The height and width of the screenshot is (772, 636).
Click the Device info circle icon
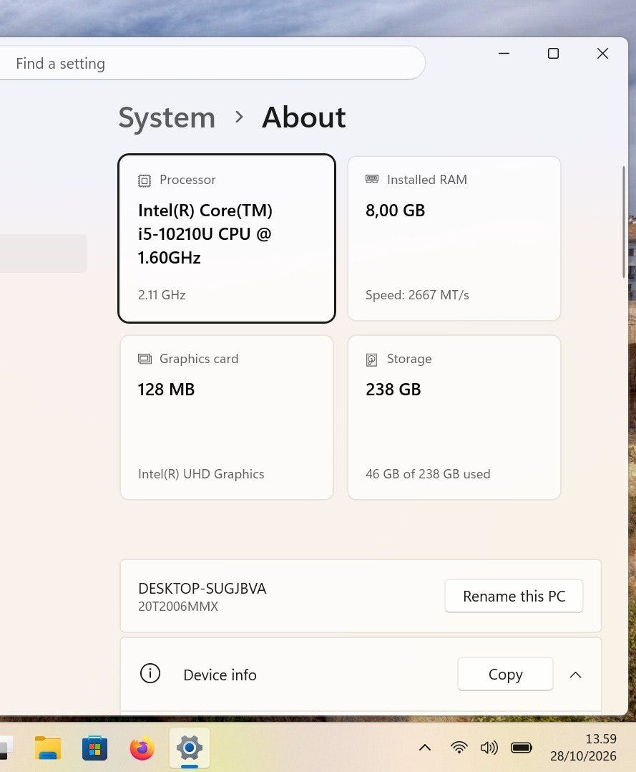coord(150,673)
